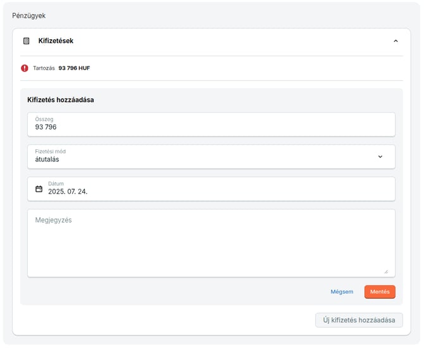424x348 pixels.
Task: Open the calendar icon date picker
Action: [x=39, y=189]
